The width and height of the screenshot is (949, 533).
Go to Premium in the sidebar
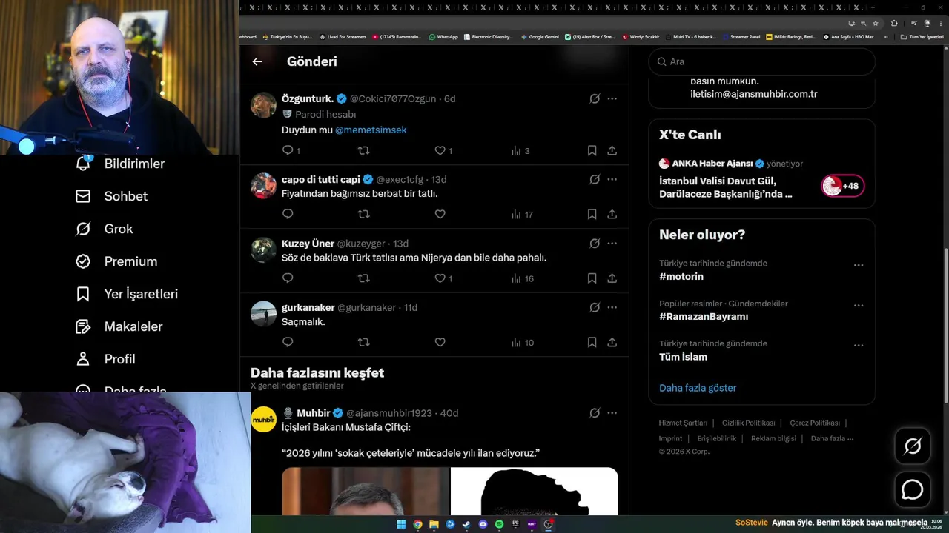click(x=116, y=261)
